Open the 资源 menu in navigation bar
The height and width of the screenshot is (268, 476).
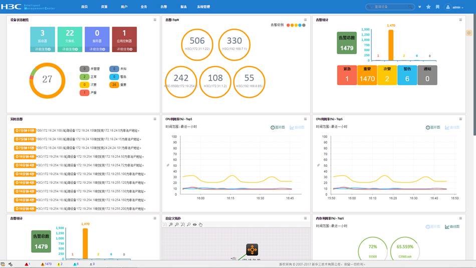pos(104,7)
